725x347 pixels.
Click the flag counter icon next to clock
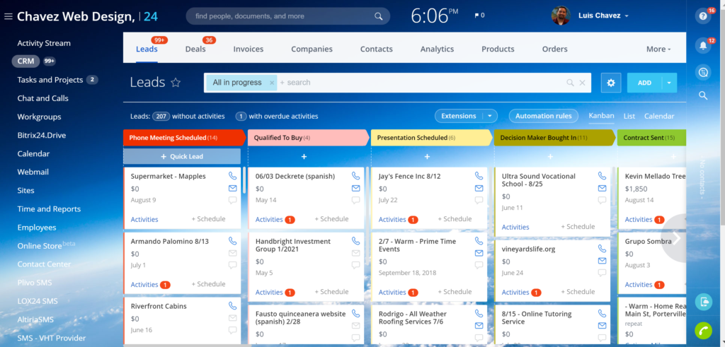(479, 16)
